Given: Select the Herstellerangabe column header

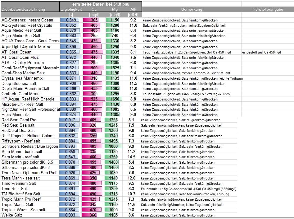Looking at the screenshot, I should click(268, 9).
